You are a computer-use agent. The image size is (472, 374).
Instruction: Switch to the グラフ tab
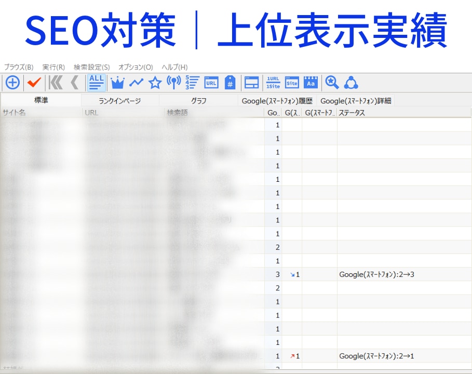(x=198, y=101)
